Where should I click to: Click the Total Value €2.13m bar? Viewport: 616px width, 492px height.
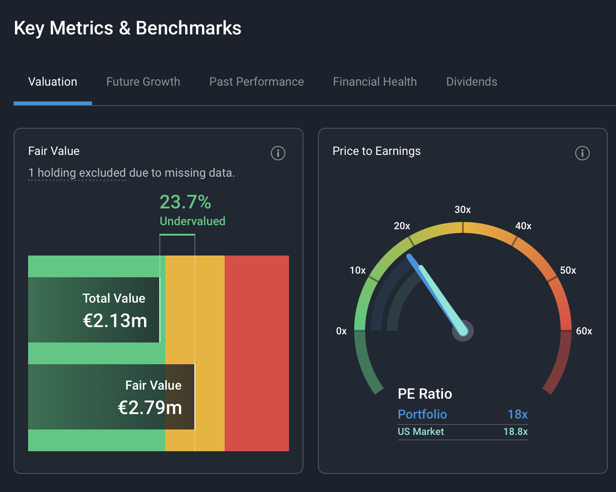tap(94, 310)
